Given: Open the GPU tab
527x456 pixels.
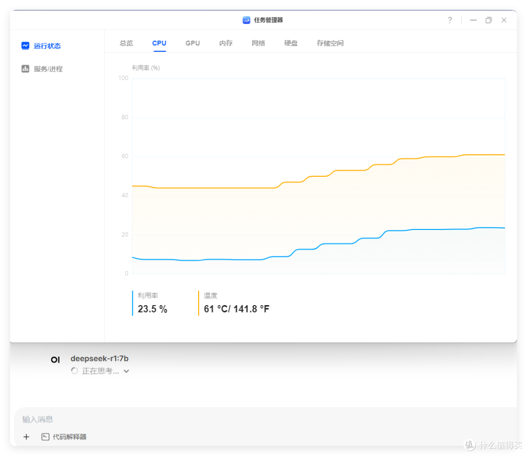Looking at the screenshot, I should (193, 43).
